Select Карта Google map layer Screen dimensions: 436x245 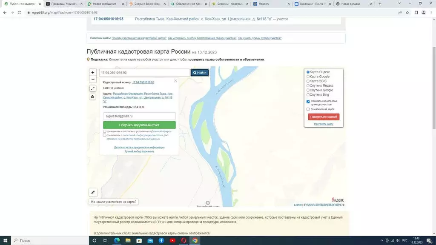pos(308,77)
